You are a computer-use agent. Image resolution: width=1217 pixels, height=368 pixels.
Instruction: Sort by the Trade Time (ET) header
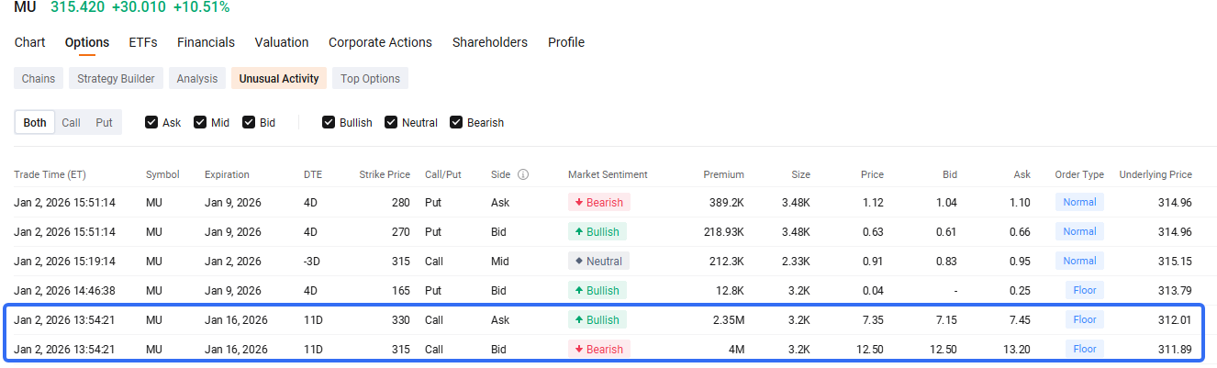point(50,174)
